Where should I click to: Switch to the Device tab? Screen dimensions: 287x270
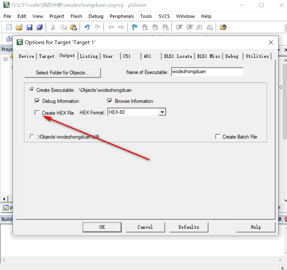tap(27, 56)
